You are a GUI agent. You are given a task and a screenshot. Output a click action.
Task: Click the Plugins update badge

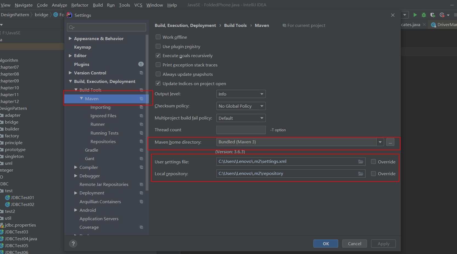pyautogui.click(x=141, y=64)
